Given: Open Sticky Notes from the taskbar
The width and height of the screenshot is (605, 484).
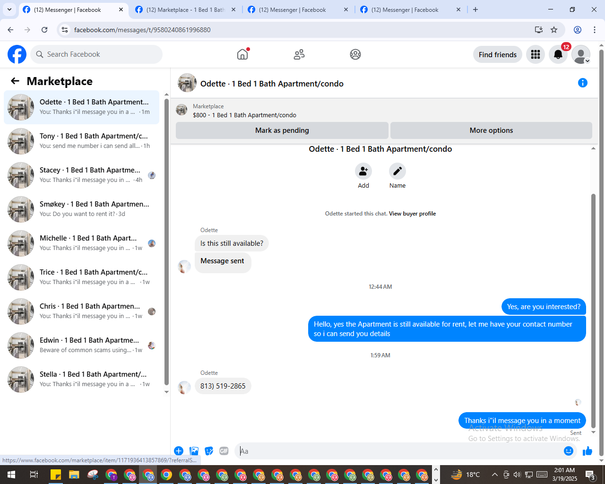Looking at the screenshot, I should coord(56,475).
